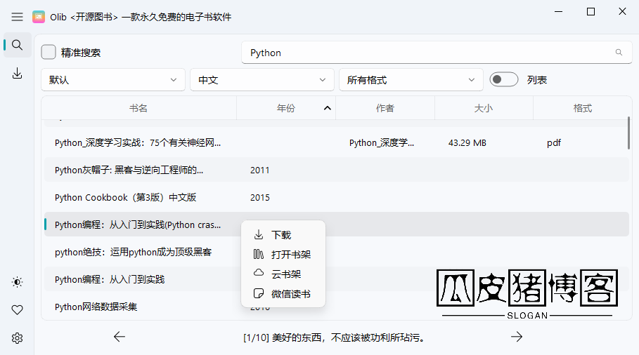This screenshot has width=639, height=355.
Task: Open settings gear in sidebar
Action: click(17, 338)
